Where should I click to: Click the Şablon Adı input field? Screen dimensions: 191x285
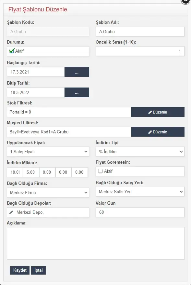tap(140, 32)
